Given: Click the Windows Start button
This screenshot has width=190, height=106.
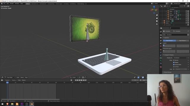Looking at the screenshot, I should (x=2, y=104).
